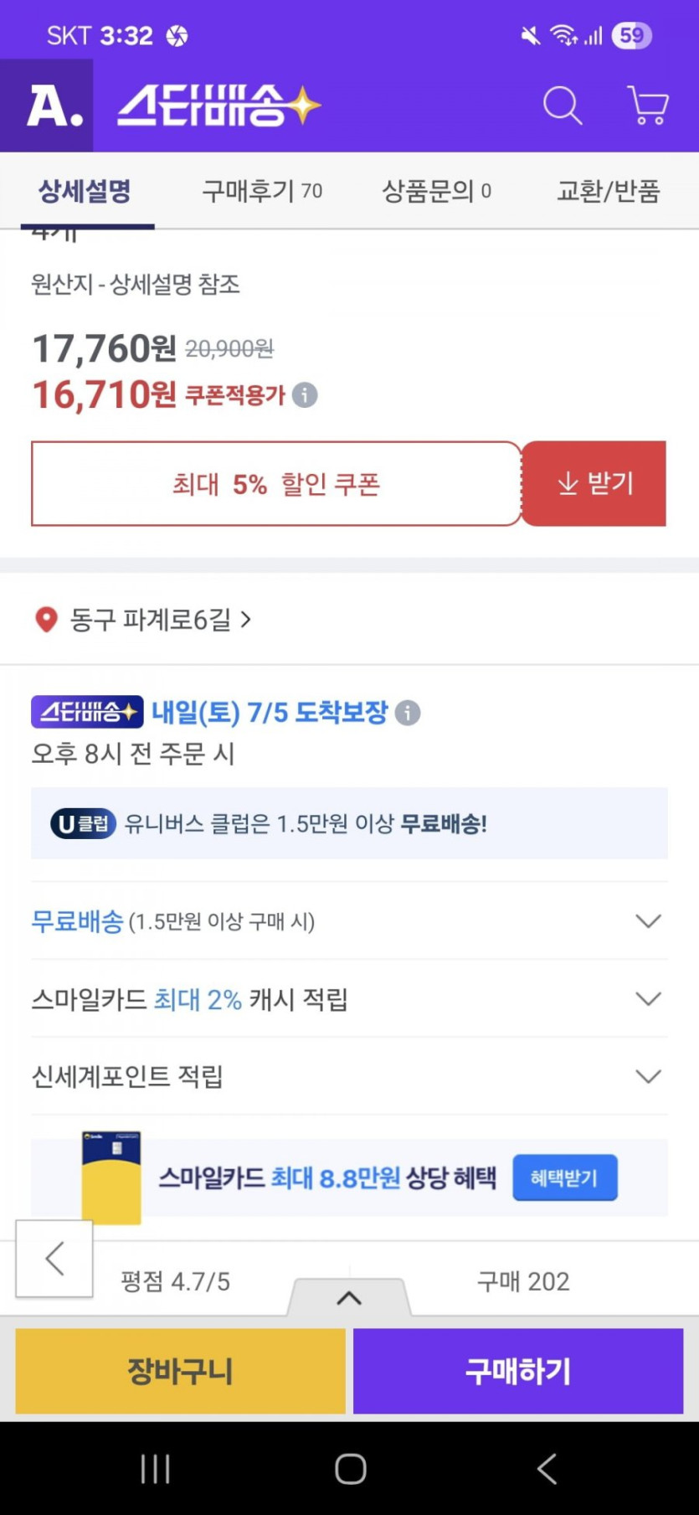Add item with the yellow 장바구니 button

(180, 1371)
